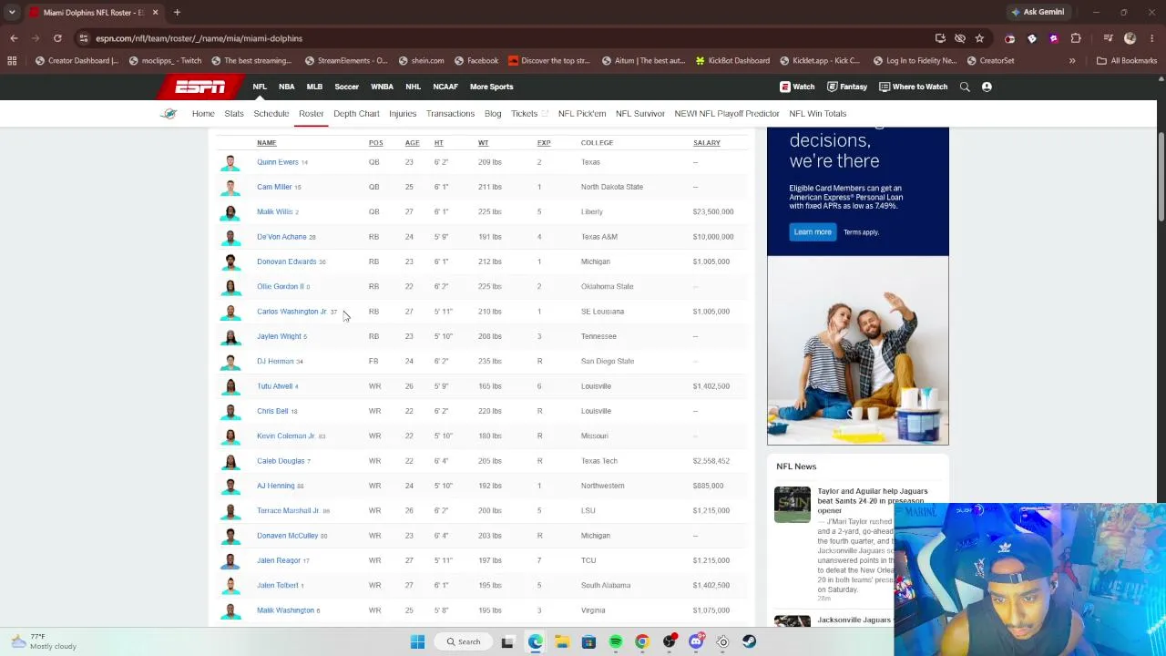Open the ESPN user profile icon

point(987,87)
